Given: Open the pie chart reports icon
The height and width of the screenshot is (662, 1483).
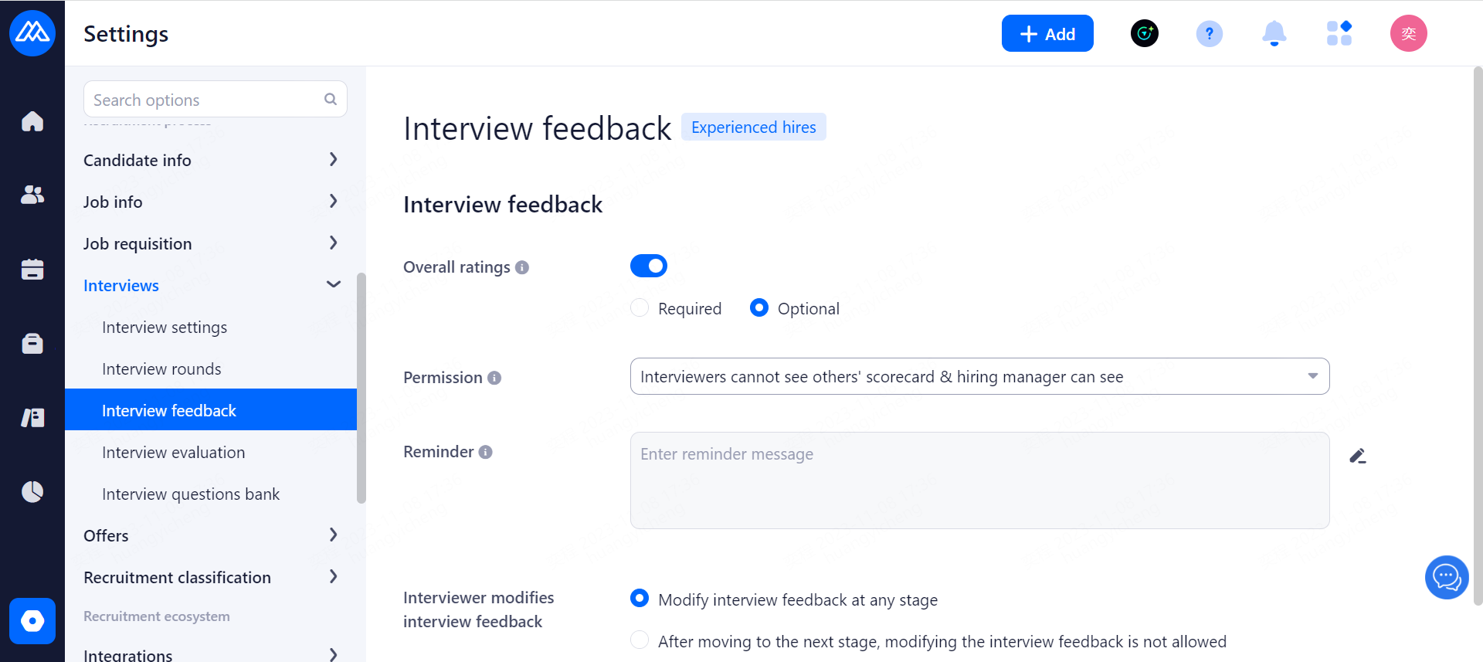Looking at the screenshot, I should [x=32, y=491].
